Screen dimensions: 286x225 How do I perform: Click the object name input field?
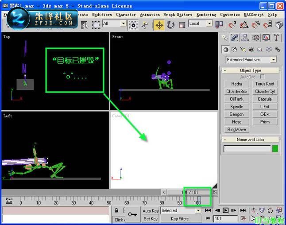[x=247, y=148]
